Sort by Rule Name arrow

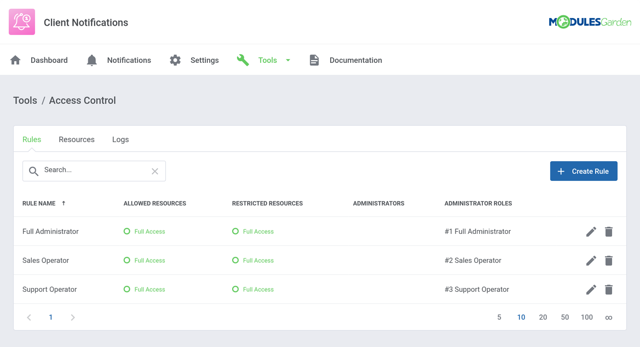pyautogui.click(x=64, y=203)
